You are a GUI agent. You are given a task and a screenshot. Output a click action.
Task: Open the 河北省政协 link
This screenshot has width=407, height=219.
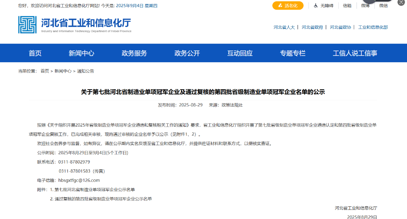pos(340,27)
